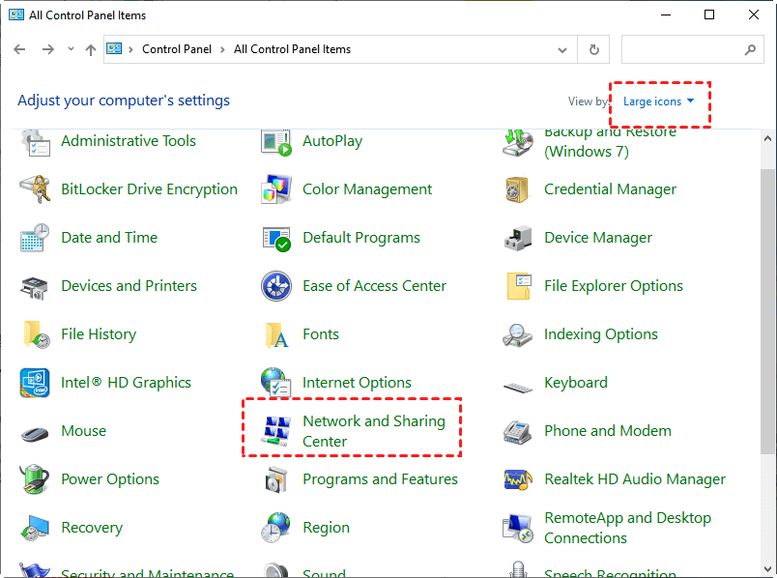Open the Credential Manager link
This screenshot has width=777, height=578.
610,189
